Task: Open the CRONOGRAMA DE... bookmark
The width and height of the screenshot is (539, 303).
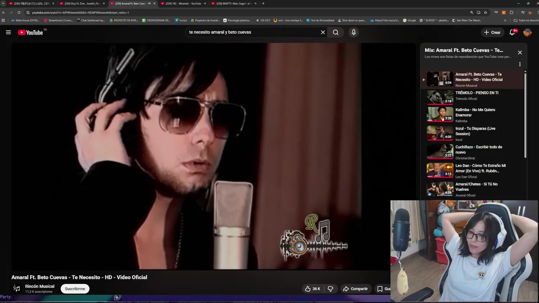Action: click(x=156, y=20)
